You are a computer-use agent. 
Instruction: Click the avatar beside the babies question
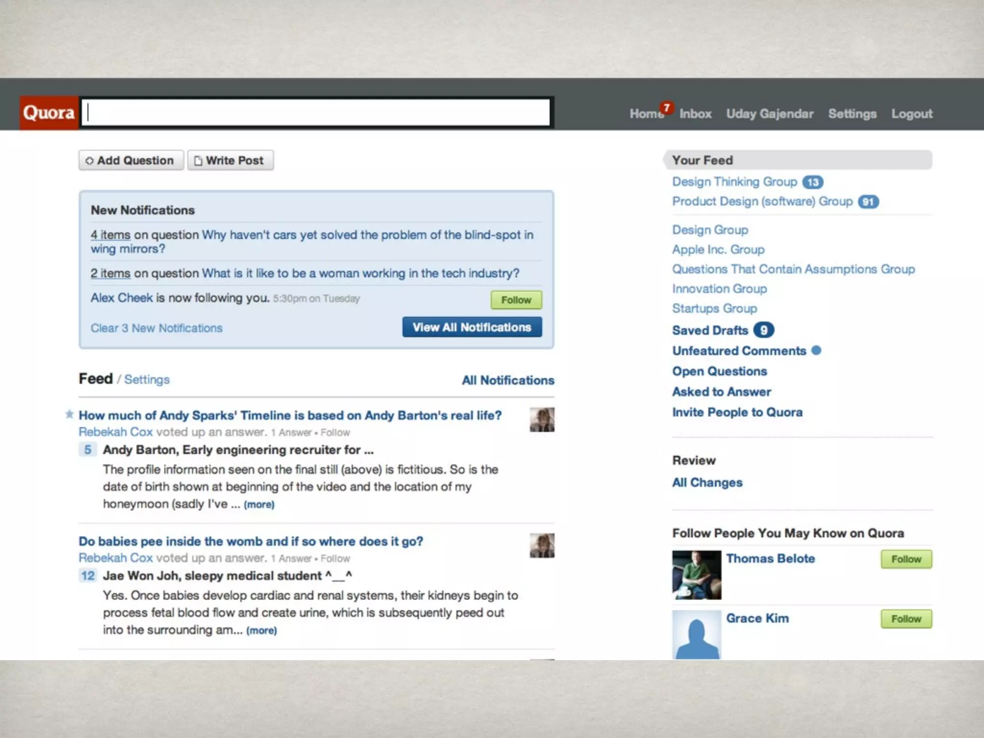click(541, 546)
